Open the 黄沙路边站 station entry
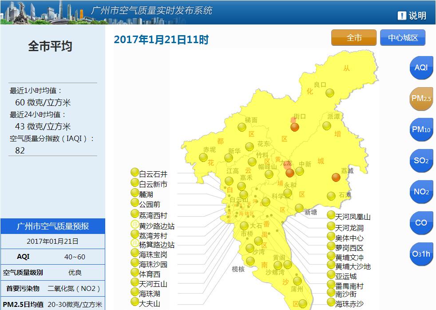The image size is (436, 310). point(135,225)
